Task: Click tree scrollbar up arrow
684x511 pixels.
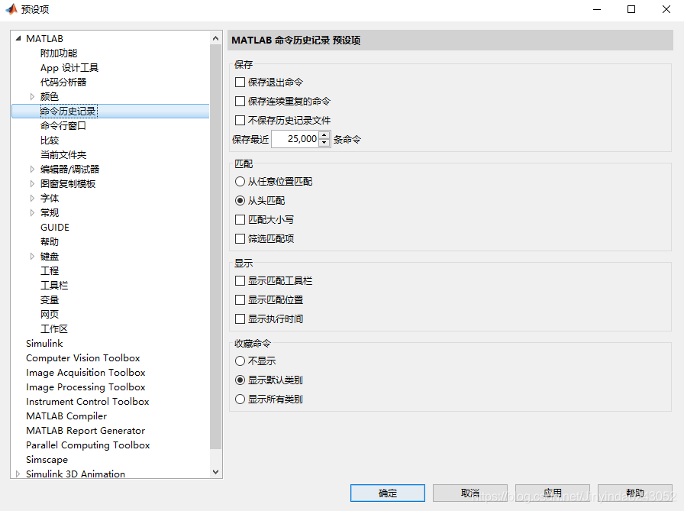Action: click(x=215, y=38)
